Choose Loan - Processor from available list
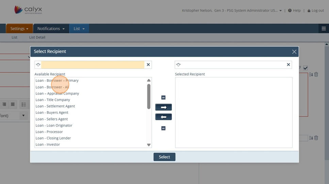This screenshot has width=329, height=184. pos(49,132)
